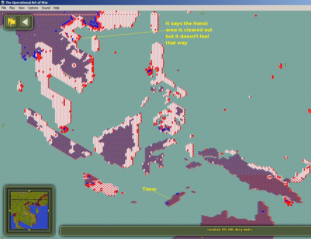Click the left-pointing back arrow button
The image size is (311, 239).
[x=25, y=22]
